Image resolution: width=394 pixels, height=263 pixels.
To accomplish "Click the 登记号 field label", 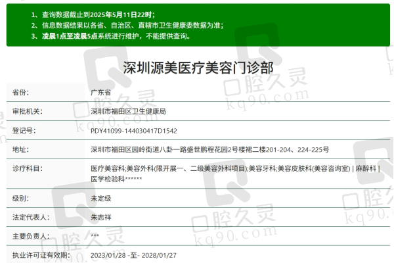I will click(x=24, y=131).
